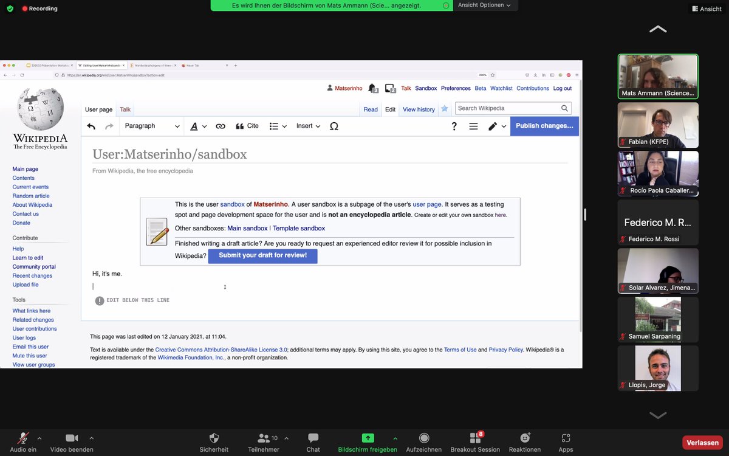Image resolution: width=729 pixels, height=456 pixels.
Task: Select the Edit tab
Action: (x=390, y=109)
